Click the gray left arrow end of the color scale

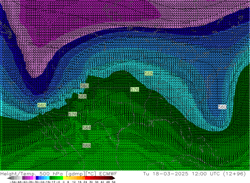click(x=9, y=178)
